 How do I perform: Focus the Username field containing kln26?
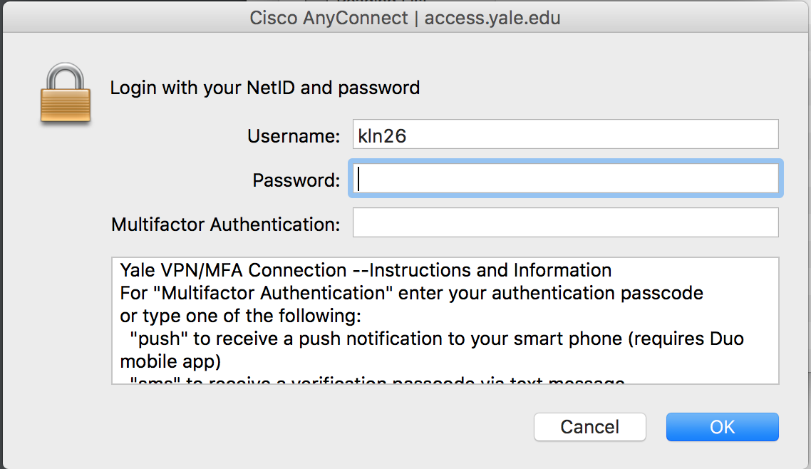565,135
